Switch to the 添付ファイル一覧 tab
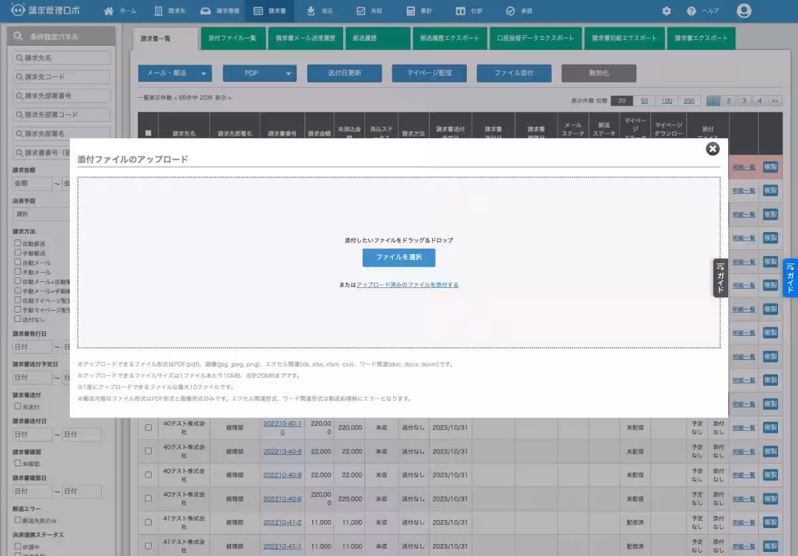This screenshot has height=556, width=798. (232, 39)
